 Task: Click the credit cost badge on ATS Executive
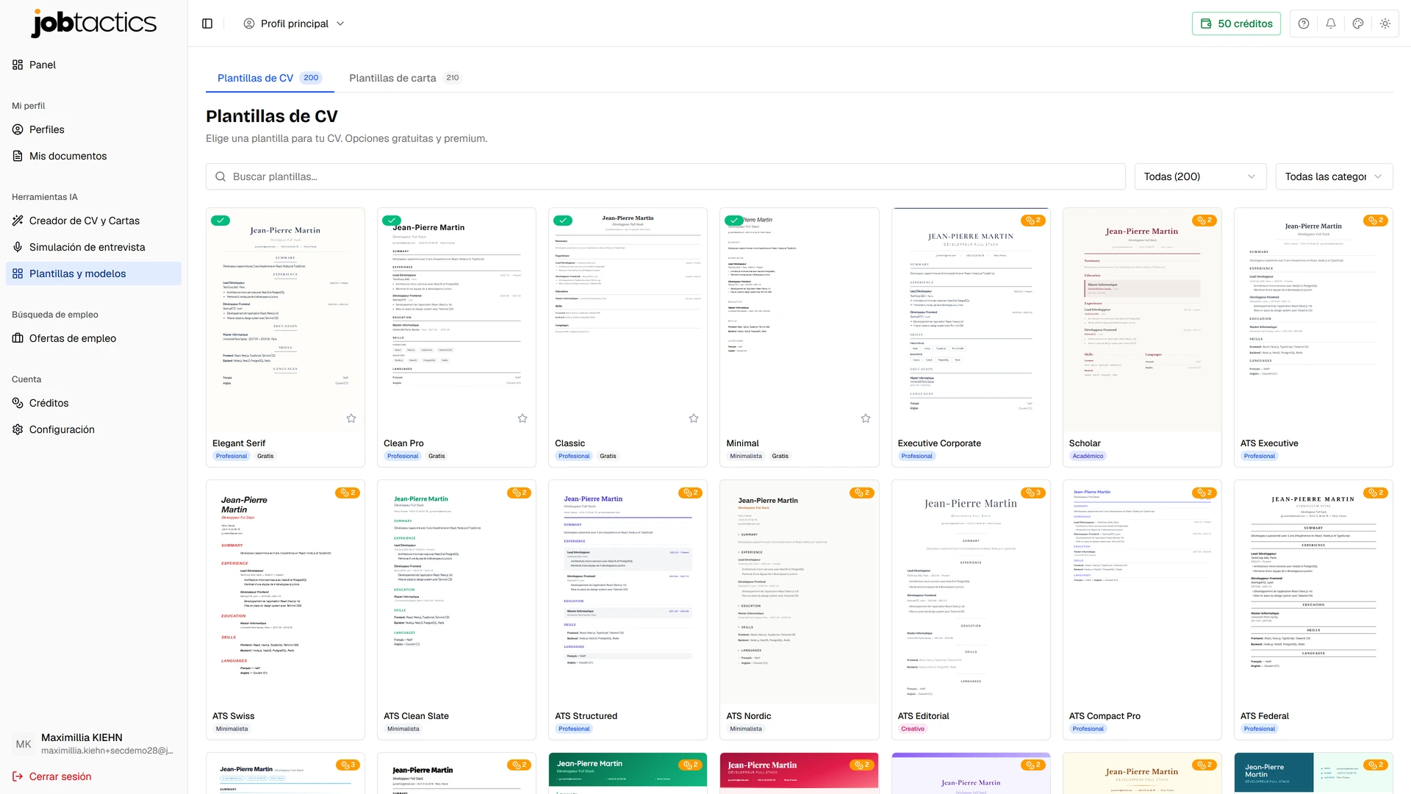(1376, 221)
